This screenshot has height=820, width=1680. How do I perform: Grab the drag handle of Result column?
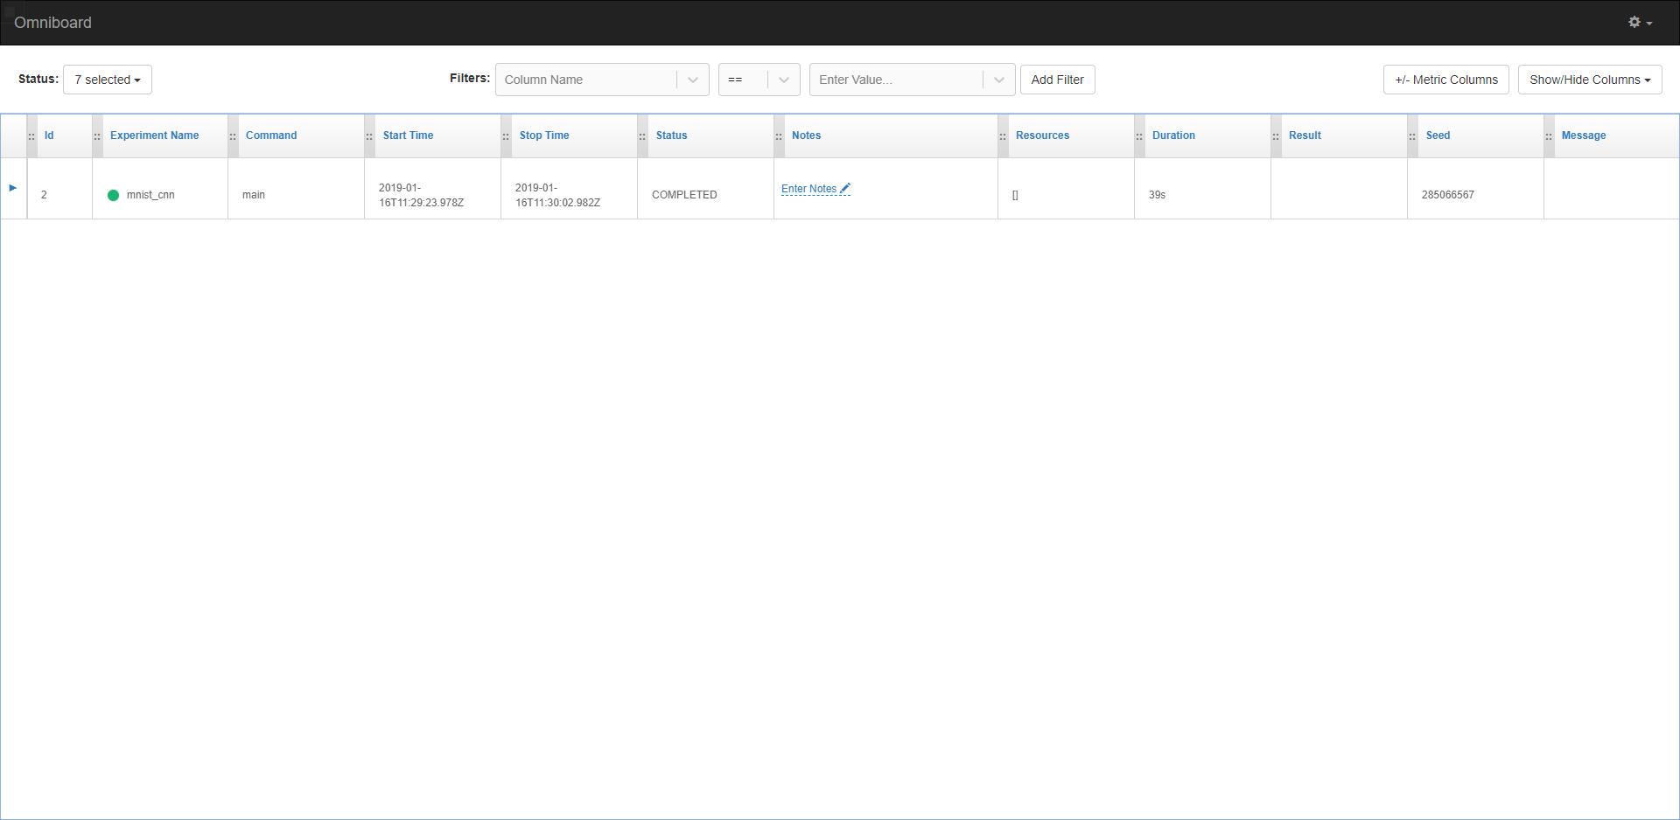click(1276, 136)
